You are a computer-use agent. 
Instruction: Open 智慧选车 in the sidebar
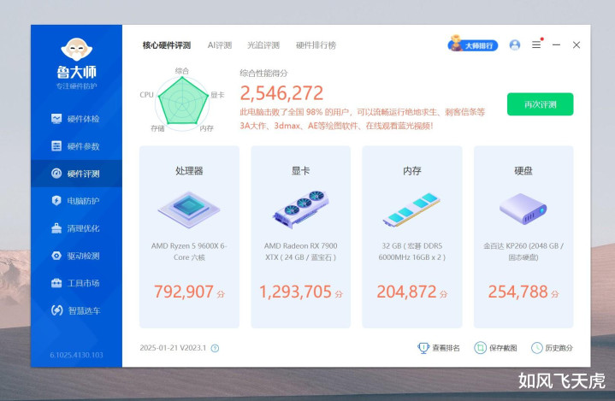coord(76,311)
